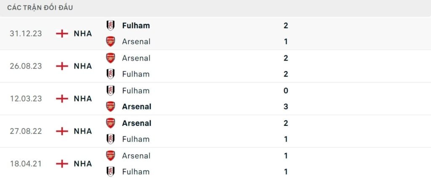This screenshot has height=178, width=431.
Task: Click Fulham crest in 18.04.21 match
Action: tap(110, 172)
